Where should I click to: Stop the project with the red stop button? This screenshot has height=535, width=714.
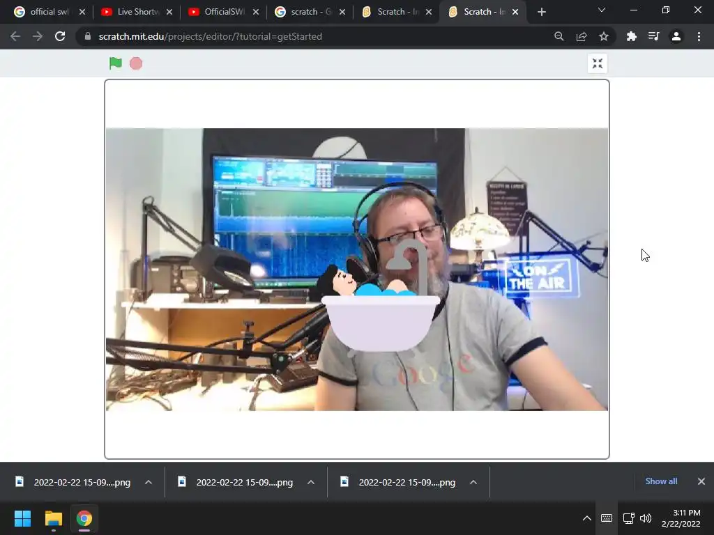pos(136,63)
